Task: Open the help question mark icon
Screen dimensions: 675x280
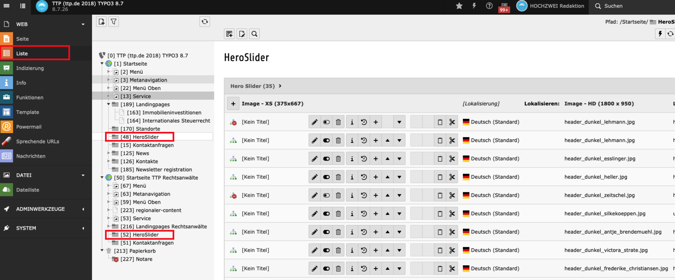Action: tap(489, 6)
